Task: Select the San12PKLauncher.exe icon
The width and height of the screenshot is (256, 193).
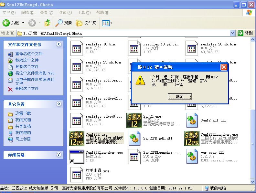Action: pos(192,139)
